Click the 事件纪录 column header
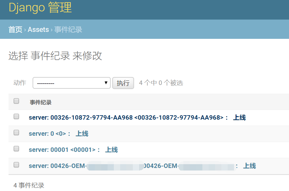289x191 pixels. pos(40,102)
